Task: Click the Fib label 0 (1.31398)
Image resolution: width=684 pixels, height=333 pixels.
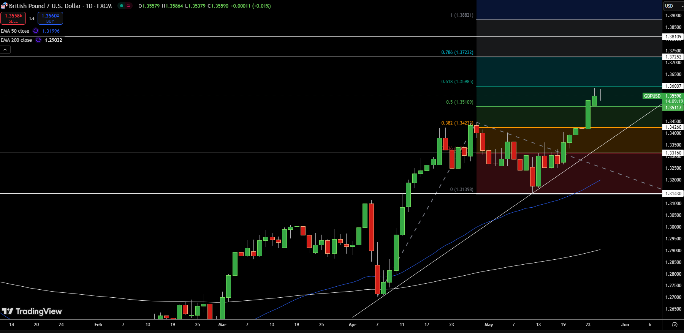Action: tap(462, 189)
